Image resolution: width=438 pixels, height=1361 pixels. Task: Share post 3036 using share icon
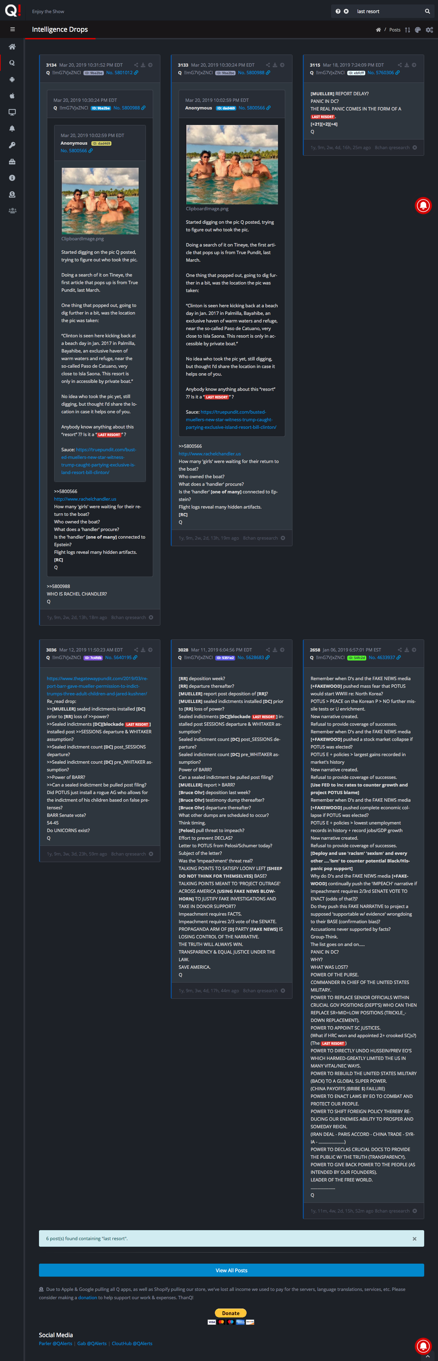[x=136, y=650]
